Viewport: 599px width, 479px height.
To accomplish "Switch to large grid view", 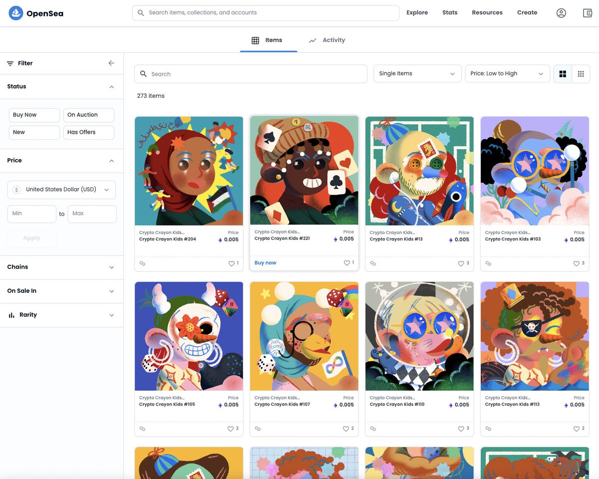I will point(563,74).
